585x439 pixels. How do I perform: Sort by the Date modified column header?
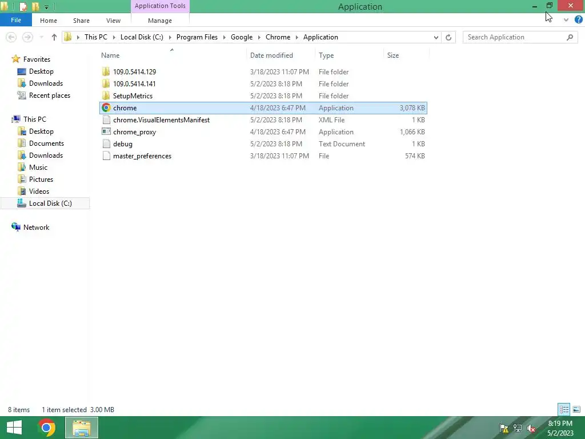(x=271, y=55)
